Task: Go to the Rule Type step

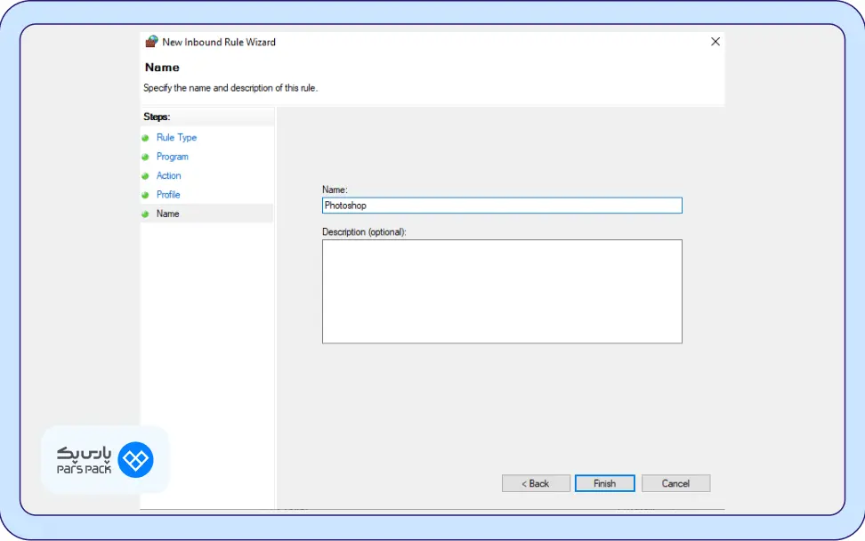Action: point(176,138)
